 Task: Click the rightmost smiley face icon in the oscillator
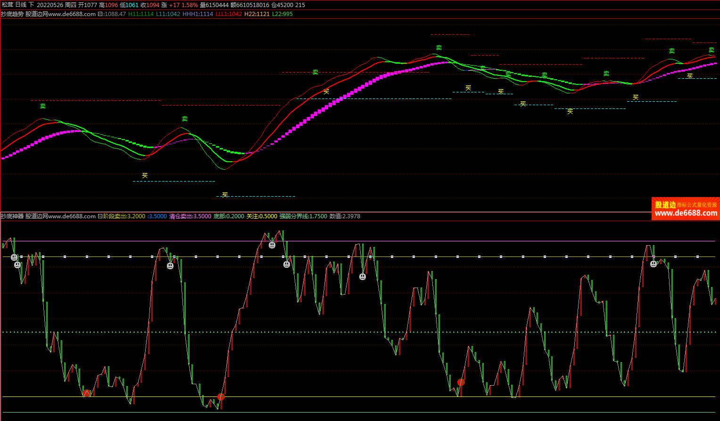[654, 264]
